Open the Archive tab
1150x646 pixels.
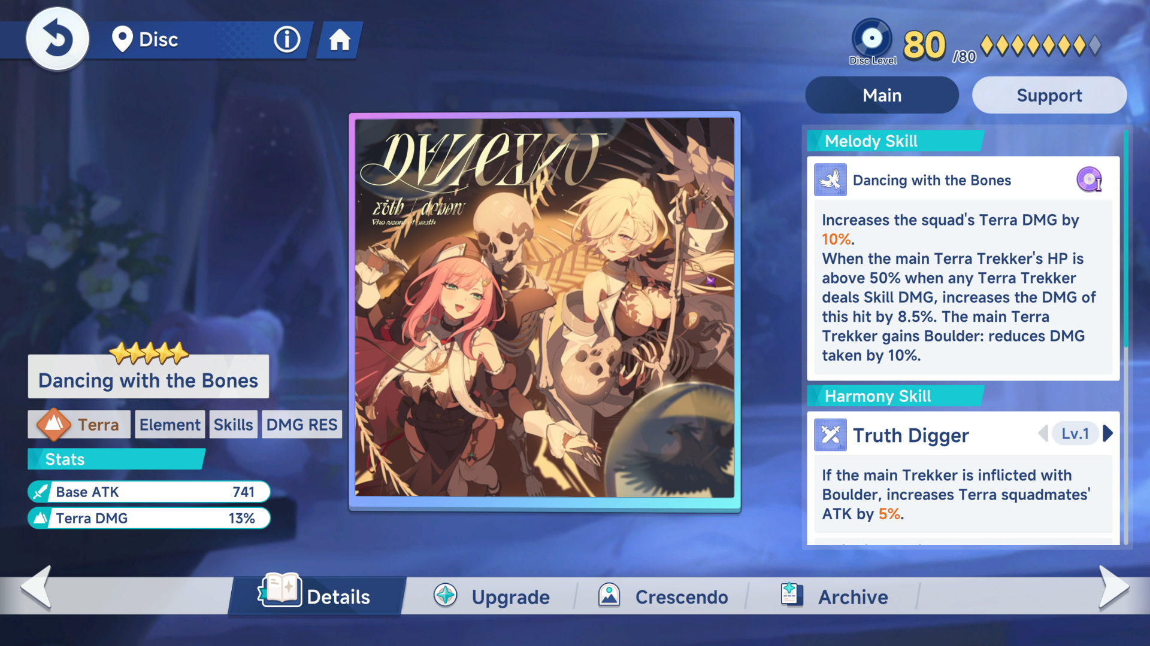(834, 596)
